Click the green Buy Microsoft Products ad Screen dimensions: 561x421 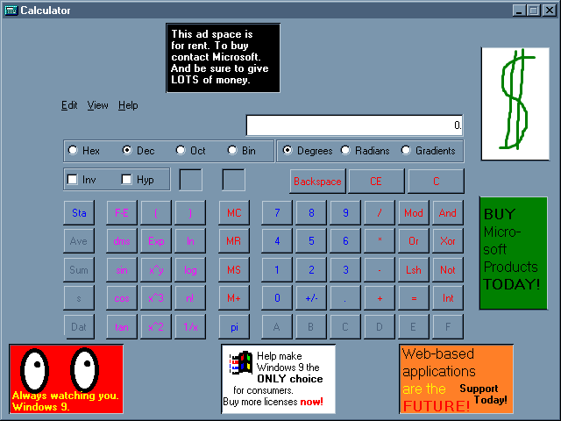point(514,253)
